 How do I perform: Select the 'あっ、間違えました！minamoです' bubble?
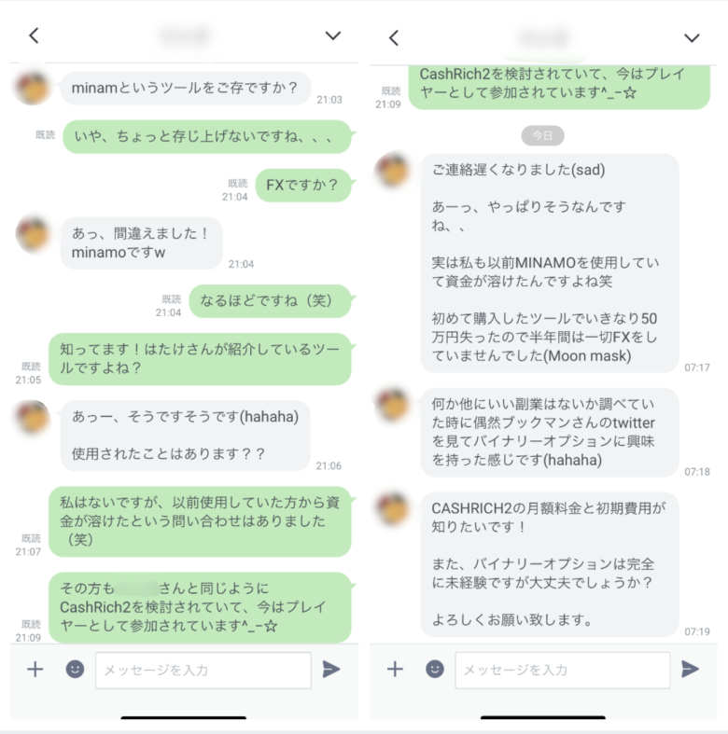point(142,242)
